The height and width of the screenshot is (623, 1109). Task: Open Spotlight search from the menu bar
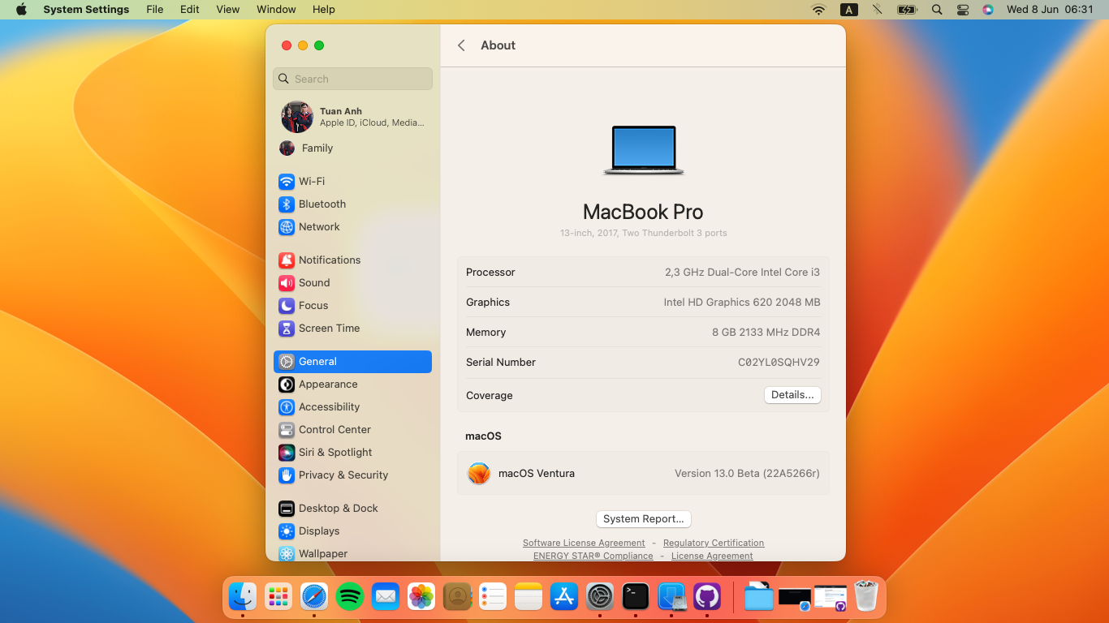pos(937,10)
